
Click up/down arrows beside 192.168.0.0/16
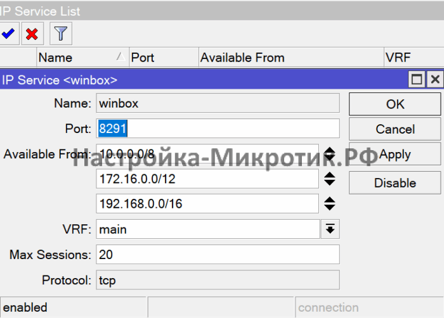[330, 204]
